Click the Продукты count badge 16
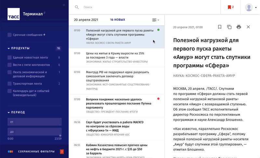 tap(58, 48)
